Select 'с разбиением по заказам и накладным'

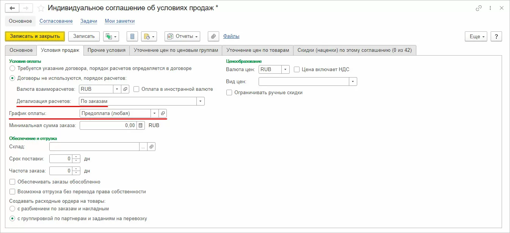coord(13,208)
